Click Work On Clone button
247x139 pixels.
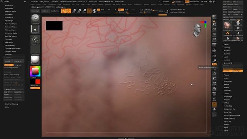[x=14, y=89]
